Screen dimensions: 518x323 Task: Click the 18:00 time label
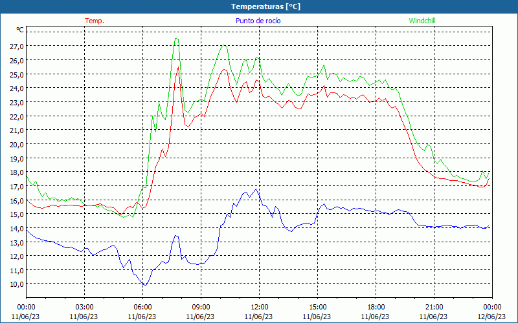pos(376,307)
